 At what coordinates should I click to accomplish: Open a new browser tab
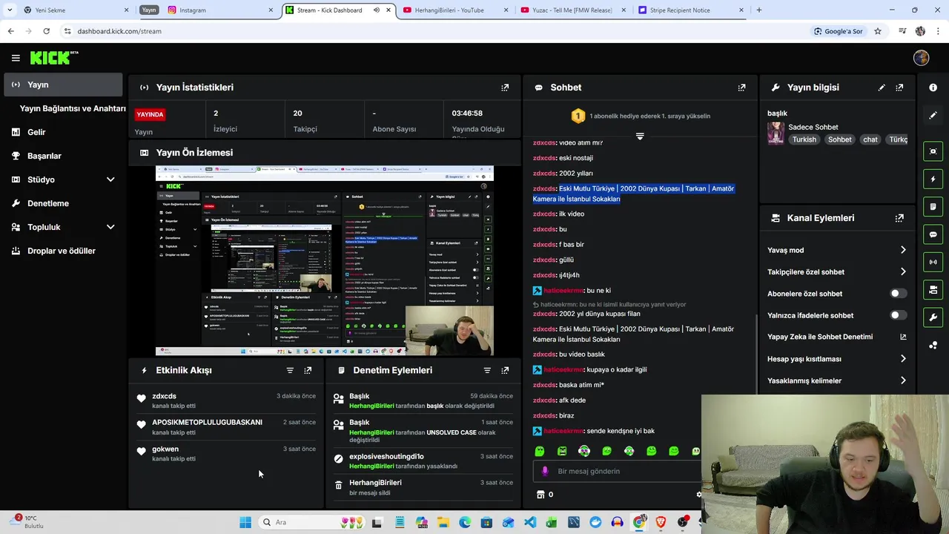(758, 10)
